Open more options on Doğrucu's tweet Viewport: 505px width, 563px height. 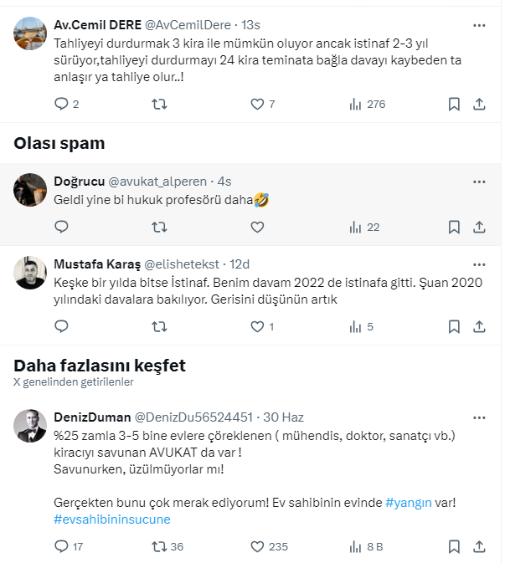pyautogui.click(x=479, y=182)
